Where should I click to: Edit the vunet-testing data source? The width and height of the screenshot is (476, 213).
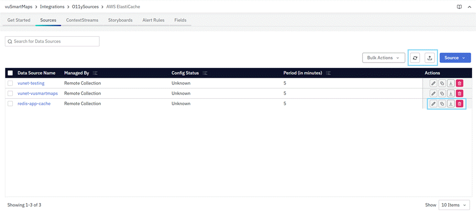click(433, 83)
